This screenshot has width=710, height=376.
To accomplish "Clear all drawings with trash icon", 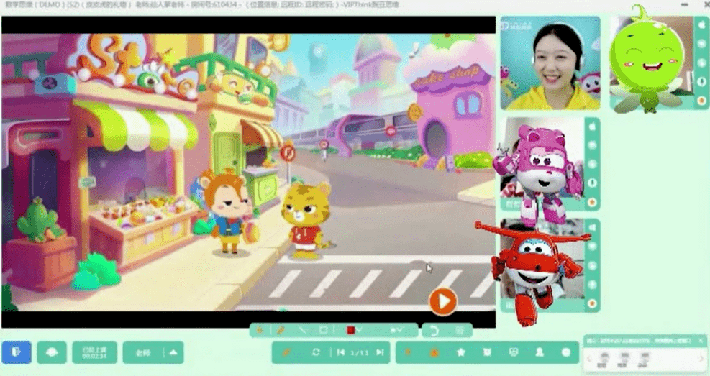I will (459, 331).
